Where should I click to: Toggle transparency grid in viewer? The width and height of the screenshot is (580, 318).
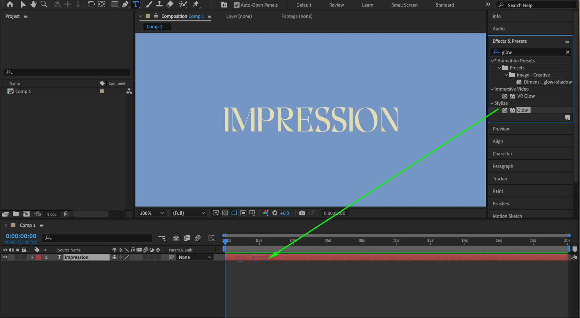[225, 213]
